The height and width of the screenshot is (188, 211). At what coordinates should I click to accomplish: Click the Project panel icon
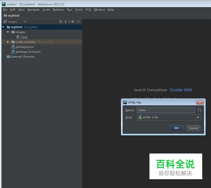[5, 21]
